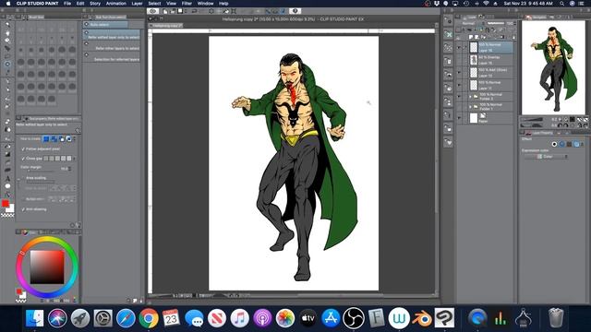Open Blender from the Dock

[421, 318]
